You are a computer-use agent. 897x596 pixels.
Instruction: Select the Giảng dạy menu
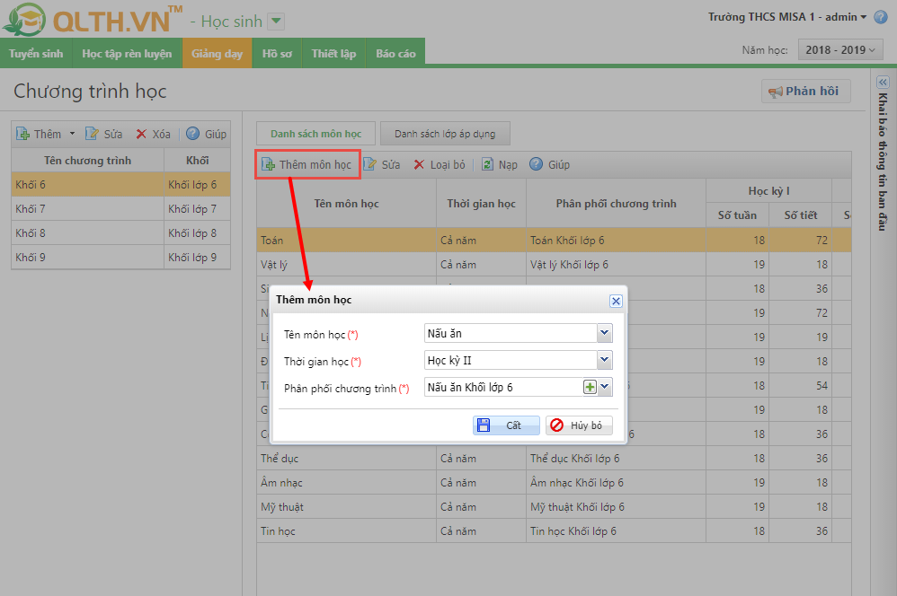[x=217, y=53]
